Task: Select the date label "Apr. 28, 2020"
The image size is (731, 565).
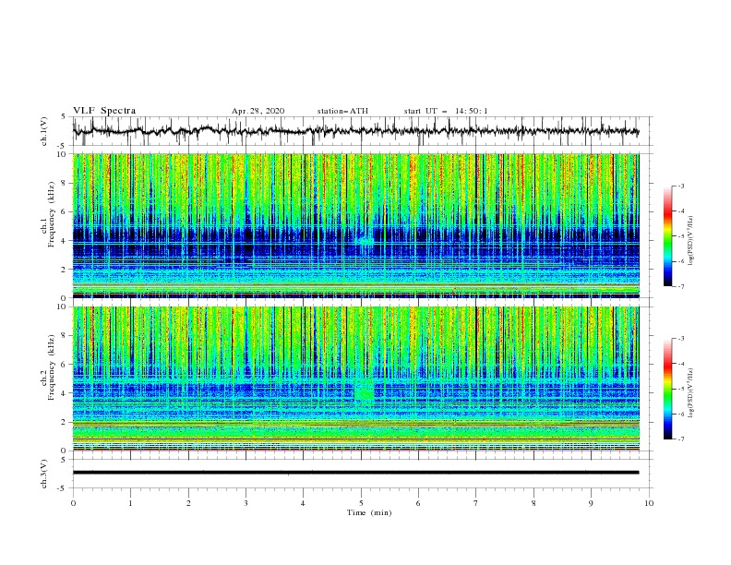Action: 258,111
